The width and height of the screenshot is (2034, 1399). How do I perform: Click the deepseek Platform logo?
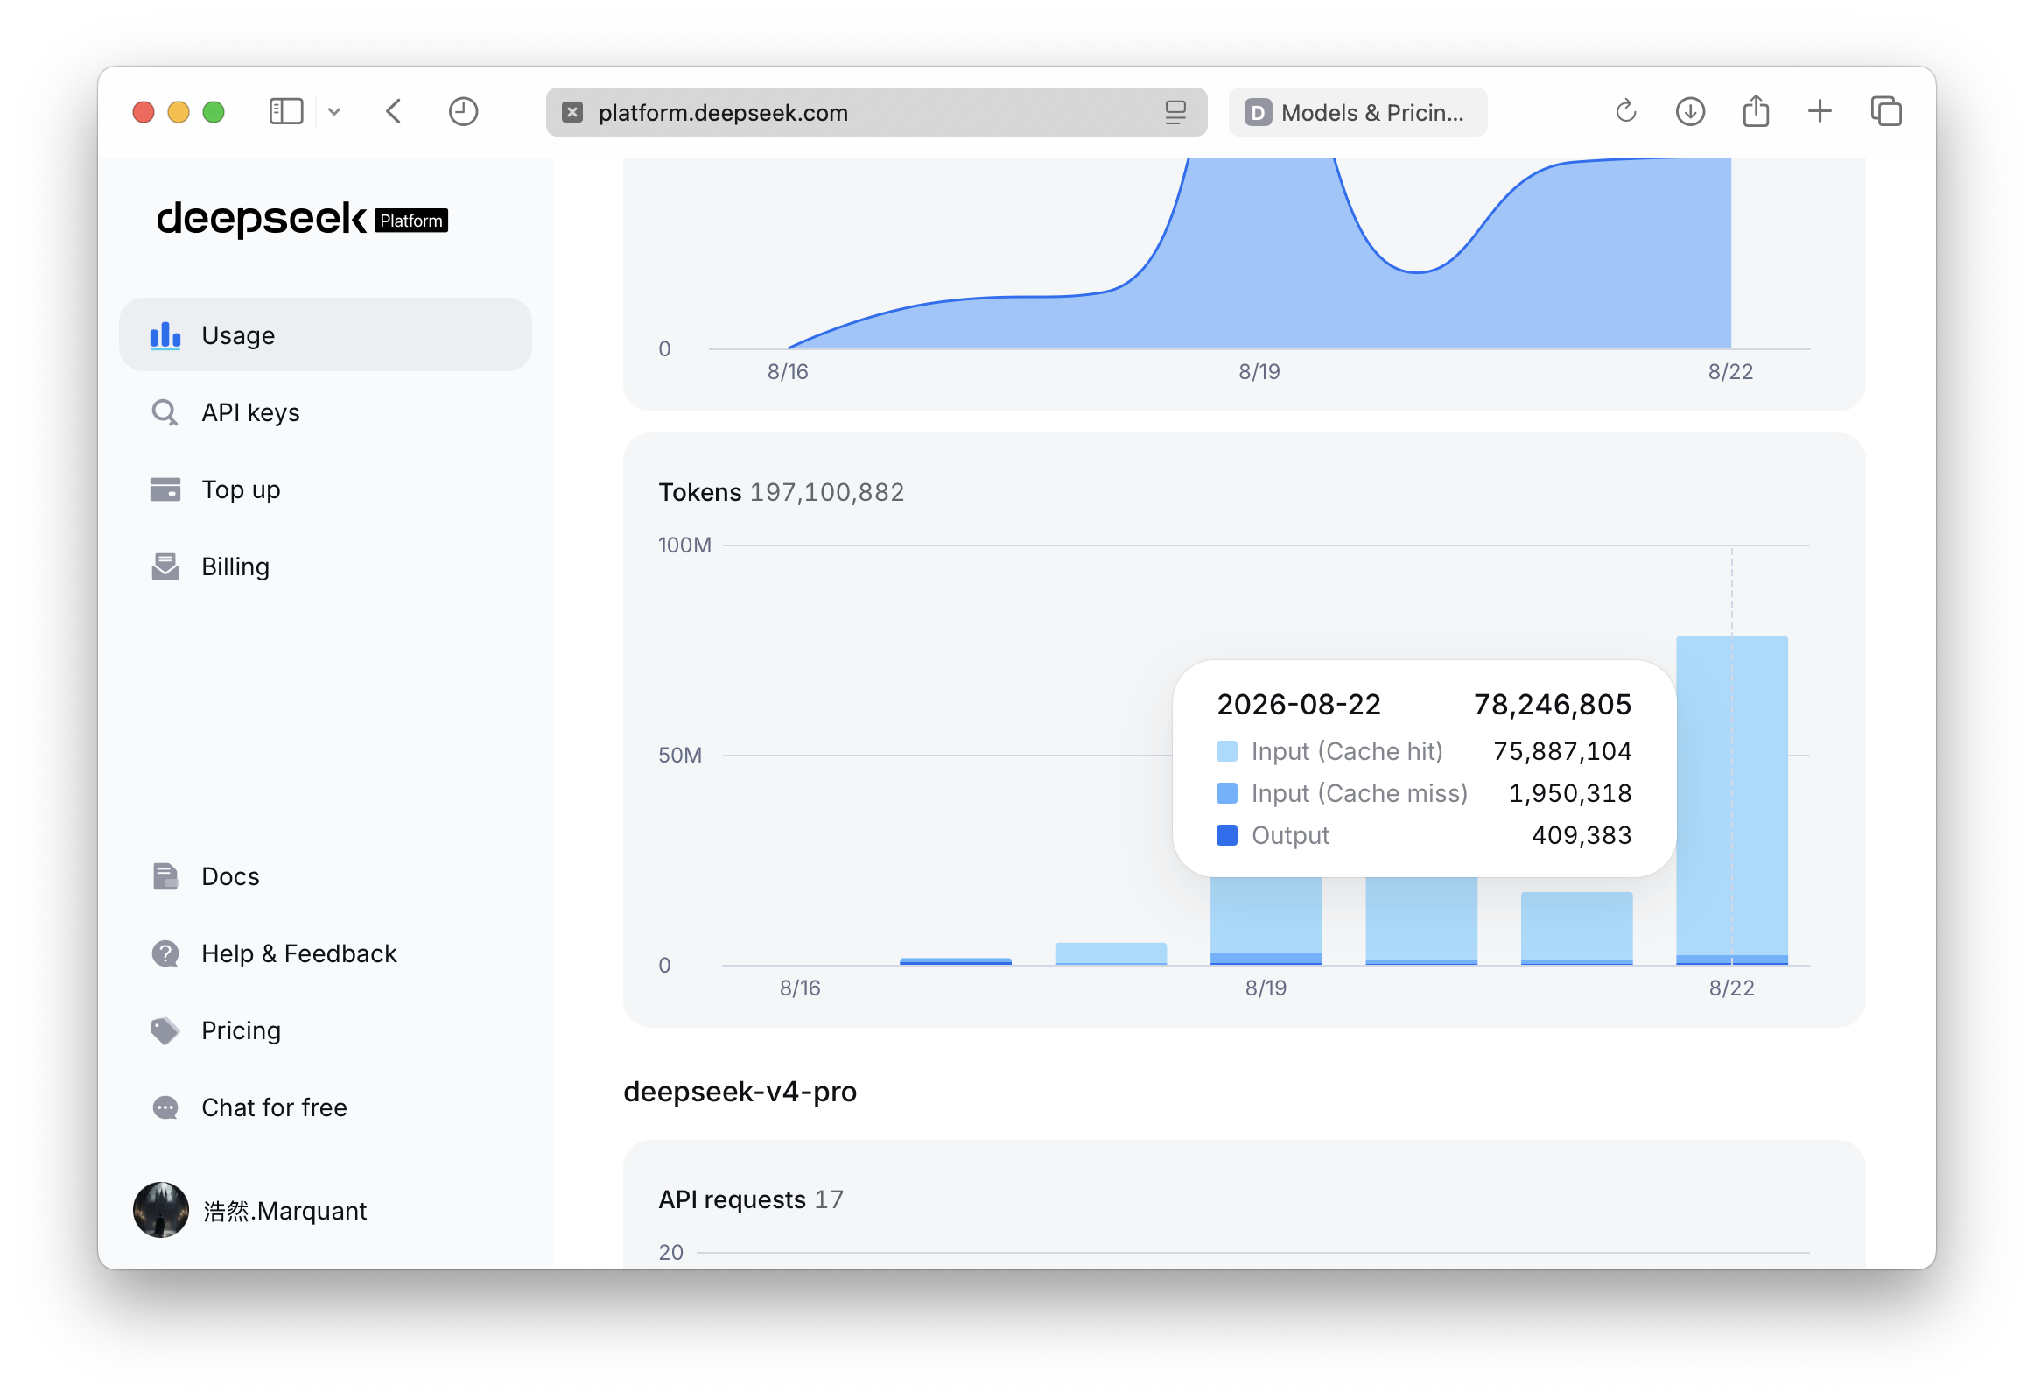[301, 218]
